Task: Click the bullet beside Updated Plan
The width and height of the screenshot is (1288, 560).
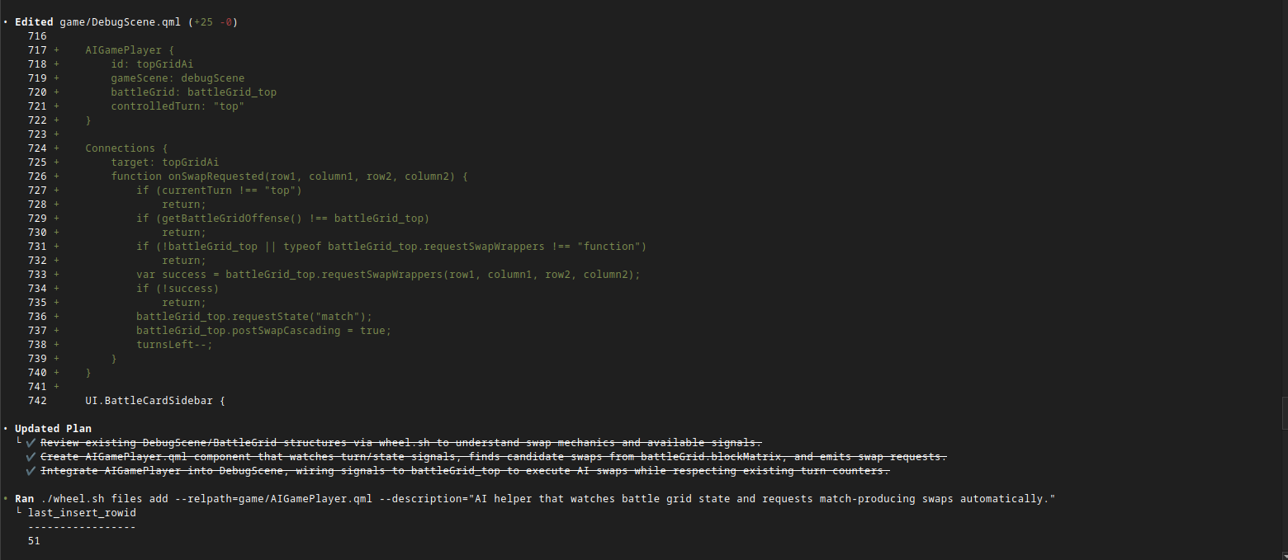Action: tap(6, 429)
